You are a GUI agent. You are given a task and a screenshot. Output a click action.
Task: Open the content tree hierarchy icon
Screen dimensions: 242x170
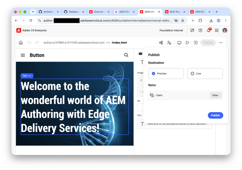tap(161, 42)
